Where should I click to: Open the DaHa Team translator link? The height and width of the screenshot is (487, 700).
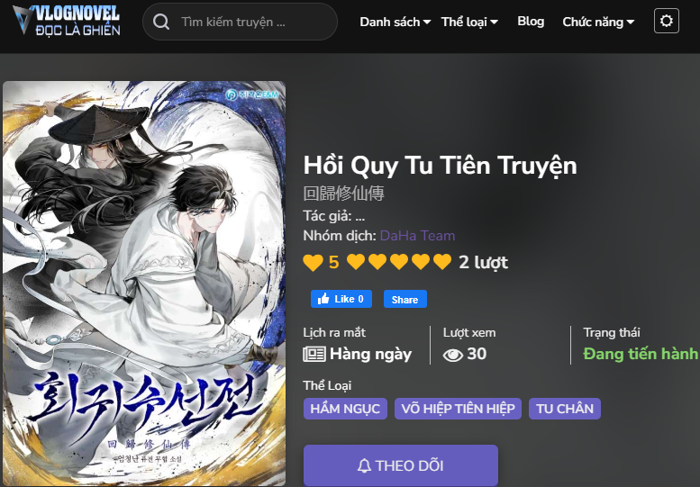point(417,236)
